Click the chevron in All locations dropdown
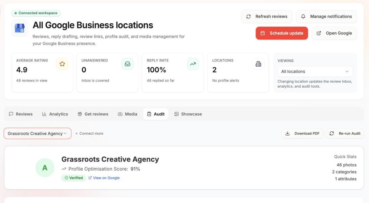Image resolution: width=369 pixels, height=203 pixels. [x=347, y=71]
